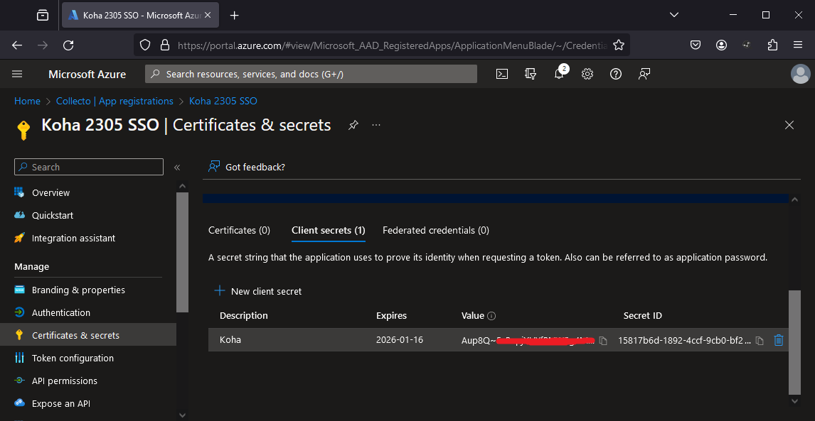Open the Firefox account icon

tap(721, 45)
